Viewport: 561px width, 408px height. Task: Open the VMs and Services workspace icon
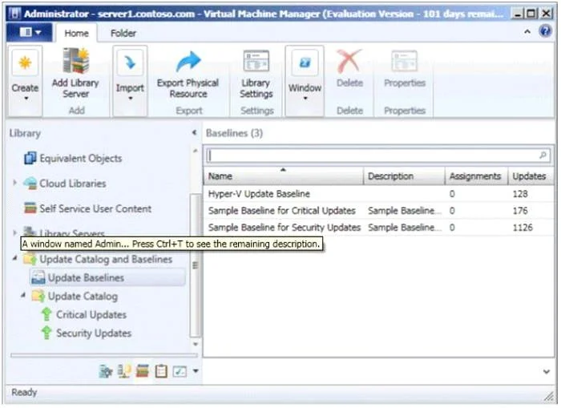tap(106, 371)
